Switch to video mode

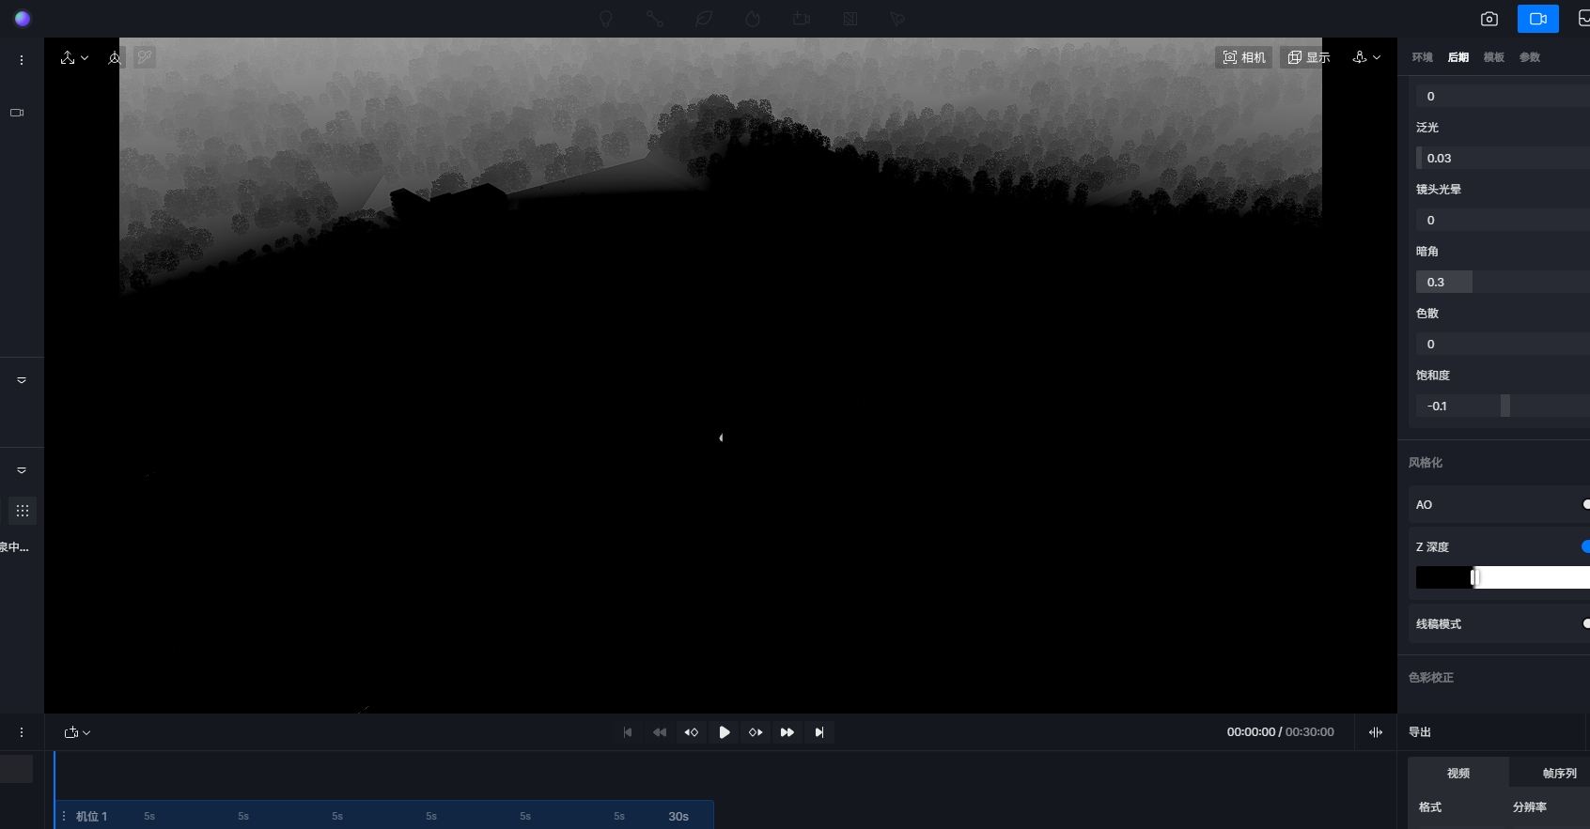[x=1538, y=19]
